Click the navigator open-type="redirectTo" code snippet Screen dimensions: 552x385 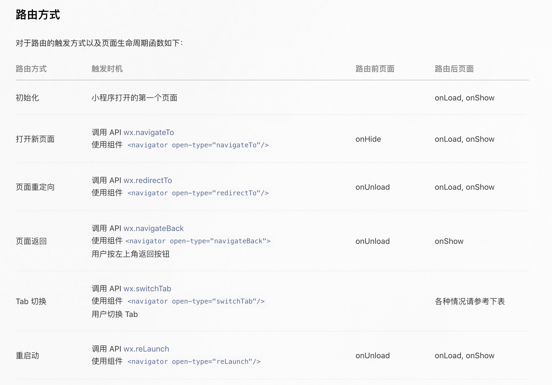(198, 193)
